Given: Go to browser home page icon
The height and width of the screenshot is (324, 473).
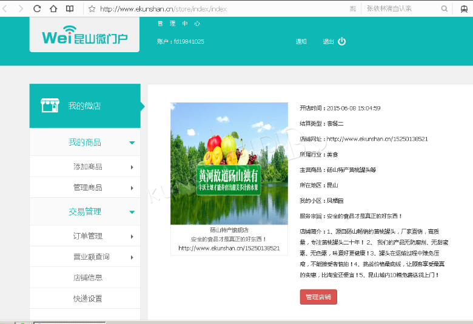Looking at the screenshot, I should pos(53,9).
